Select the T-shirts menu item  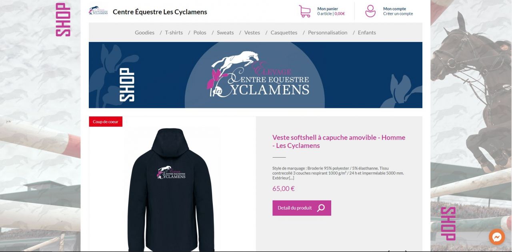(x=174, y=32)
